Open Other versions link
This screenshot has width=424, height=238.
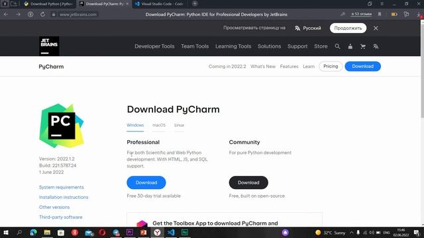point(54,207)
